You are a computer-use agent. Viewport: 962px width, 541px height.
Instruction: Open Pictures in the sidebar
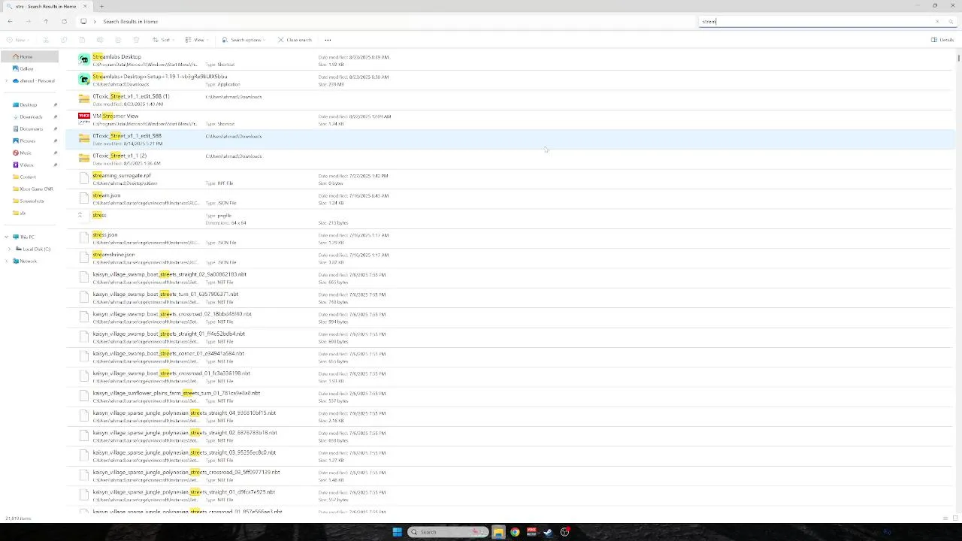[27, 141]
